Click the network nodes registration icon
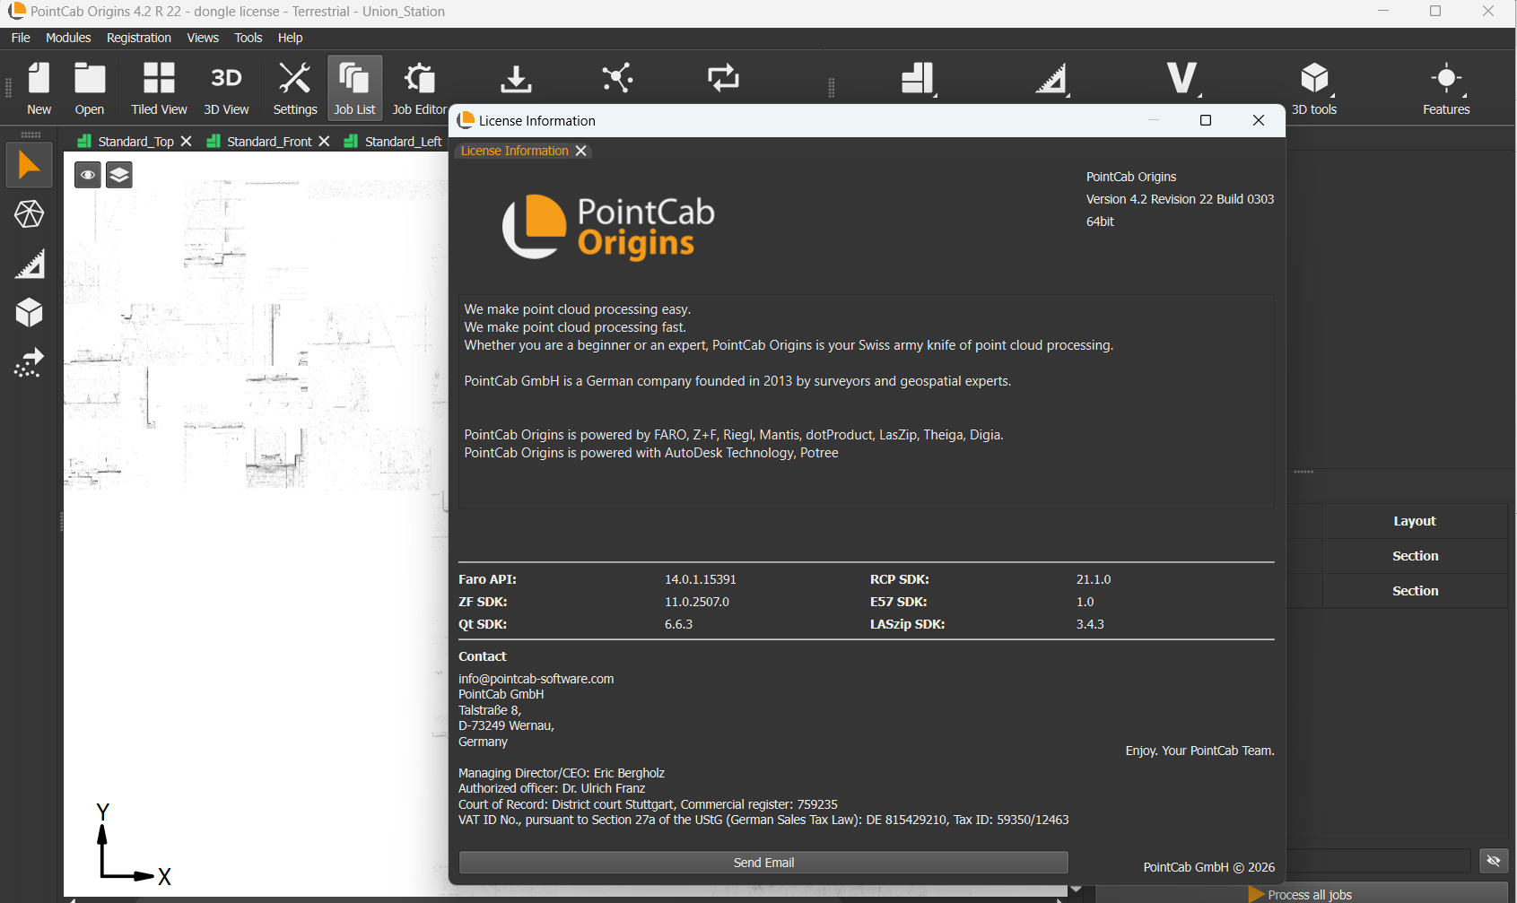 point(618,78)
